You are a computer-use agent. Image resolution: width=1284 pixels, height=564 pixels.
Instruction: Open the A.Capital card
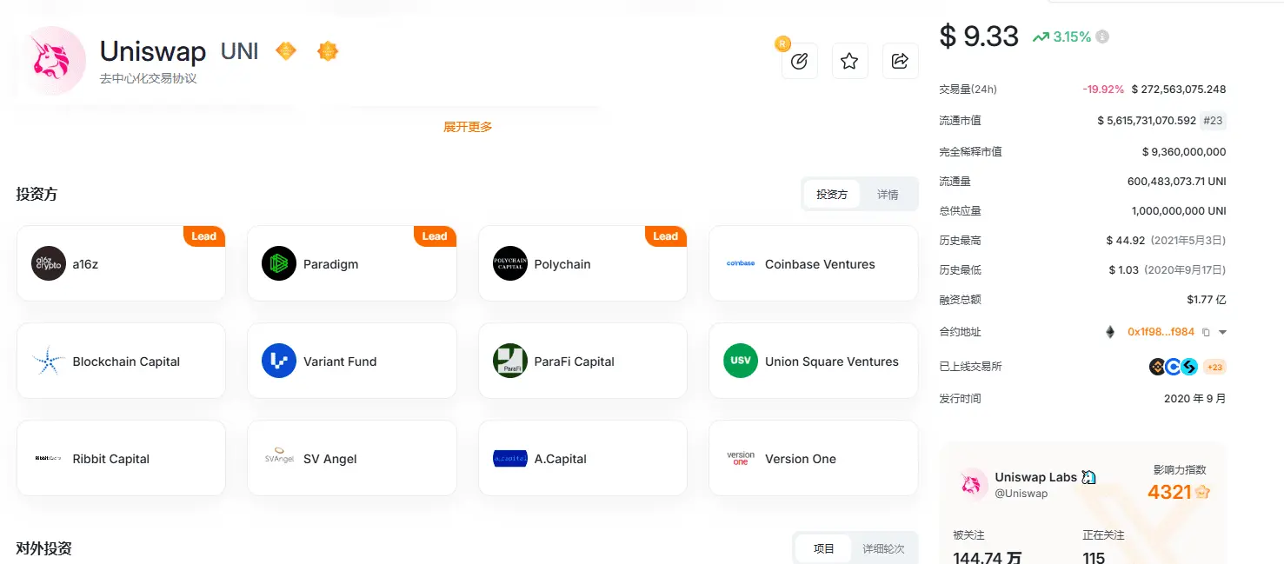(582, 458)
